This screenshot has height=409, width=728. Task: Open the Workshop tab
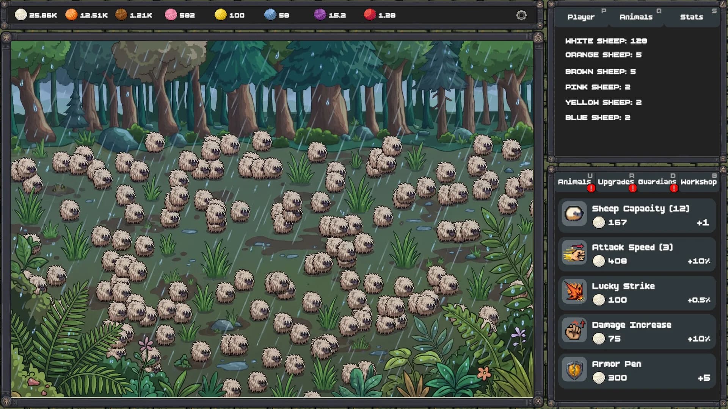698,182
